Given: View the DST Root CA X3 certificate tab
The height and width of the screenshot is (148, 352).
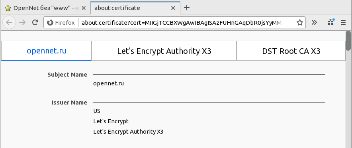Looking at the screenshot, I should click(291, 51).
